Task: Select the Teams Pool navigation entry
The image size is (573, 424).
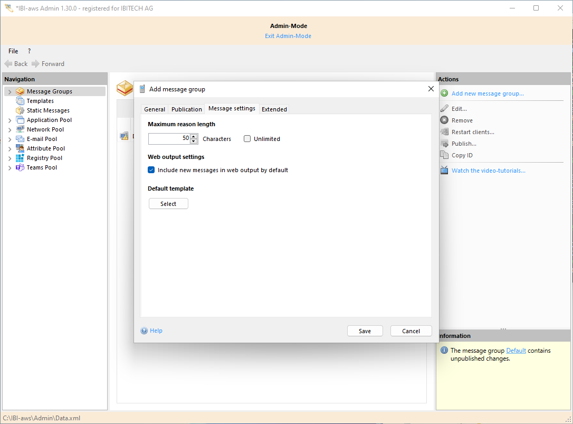Action: click(42, 167)
